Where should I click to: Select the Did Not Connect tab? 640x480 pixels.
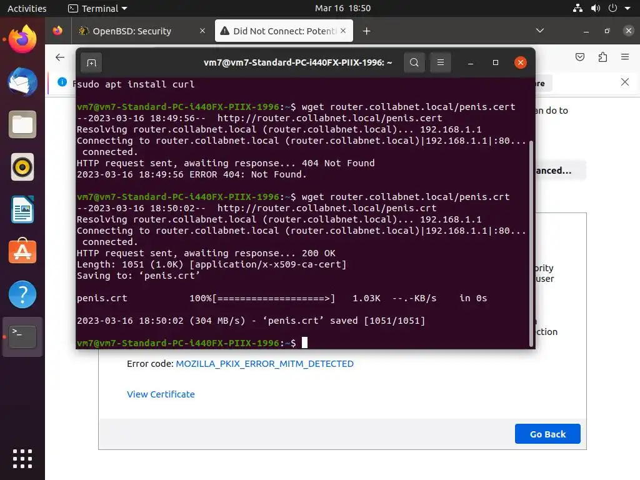(284, 31)
